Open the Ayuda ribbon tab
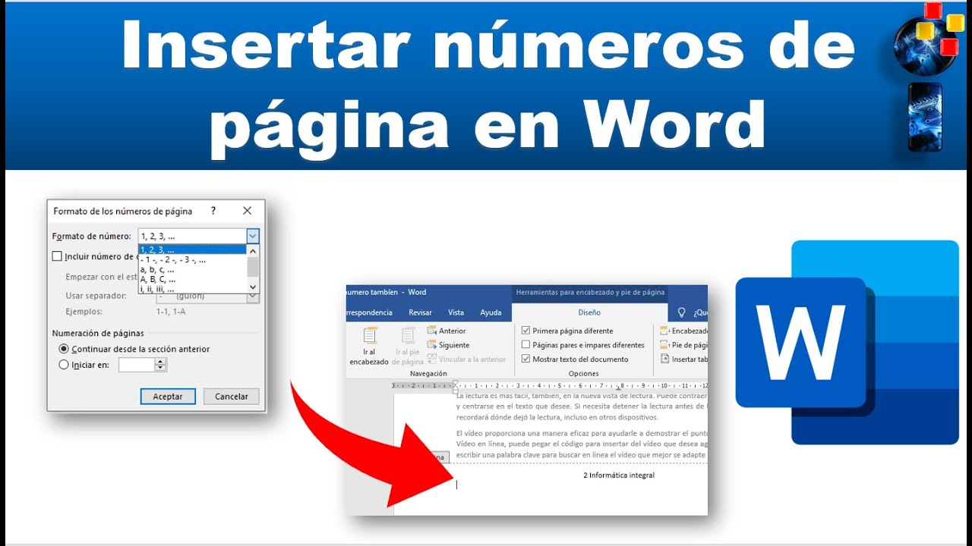Image resolution: width=972 pixels, height=546 pixels. click(491, 312)
